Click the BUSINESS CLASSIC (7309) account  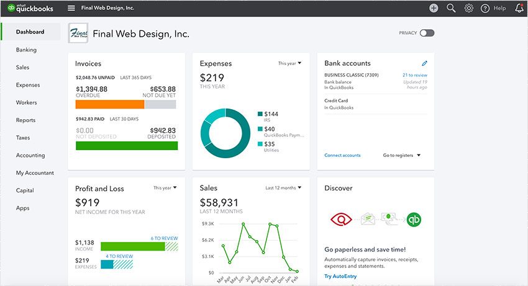352,75
